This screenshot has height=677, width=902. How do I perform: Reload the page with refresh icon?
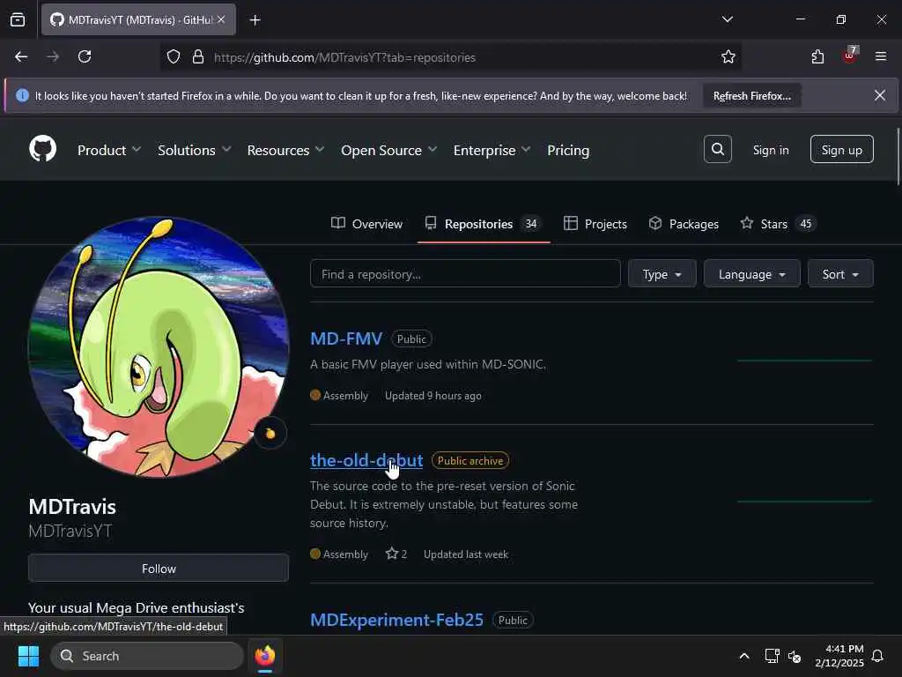pyautogui.click(x=85, y=57)
